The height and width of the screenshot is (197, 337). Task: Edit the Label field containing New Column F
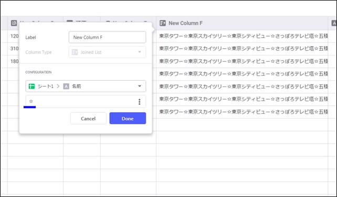(107, 37)
